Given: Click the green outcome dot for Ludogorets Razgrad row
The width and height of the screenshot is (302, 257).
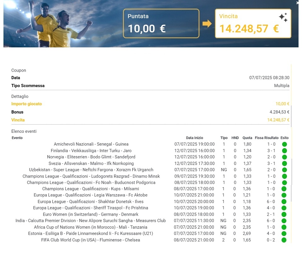Looking at the screenshot, I should [x=284, y=176].
